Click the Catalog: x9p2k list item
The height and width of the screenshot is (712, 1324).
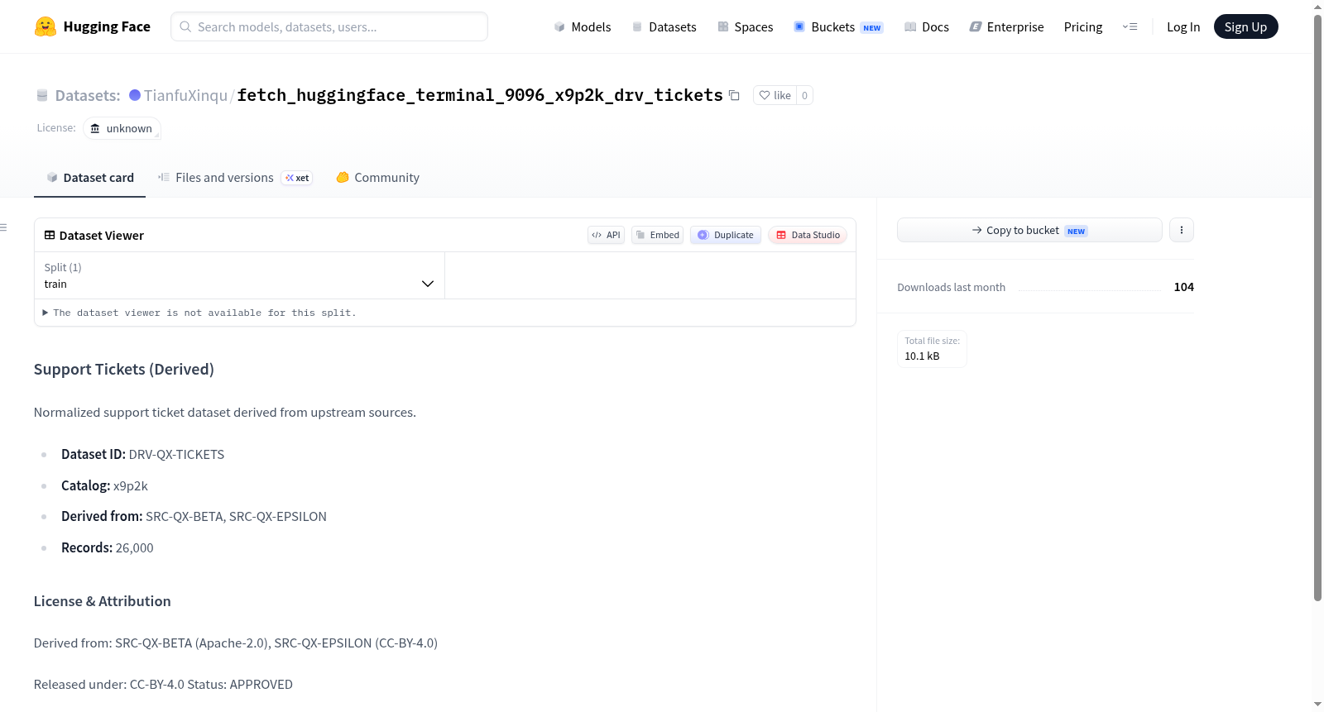pos(104,485)
